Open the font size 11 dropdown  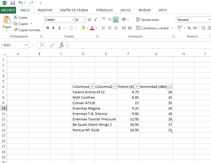click(x=85, y=20)
